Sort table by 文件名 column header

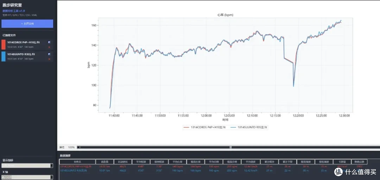coord(77,162)
